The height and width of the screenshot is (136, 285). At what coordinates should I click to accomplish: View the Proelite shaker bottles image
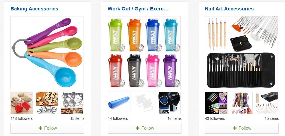coord(144,53)
